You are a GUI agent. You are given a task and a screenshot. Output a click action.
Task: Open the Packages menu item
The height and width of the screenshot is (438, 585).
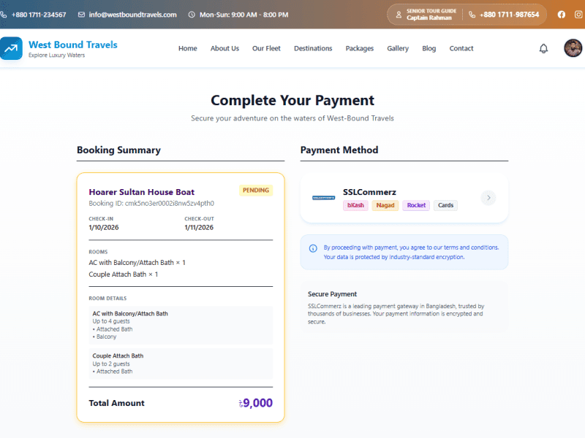coord(359,48)
